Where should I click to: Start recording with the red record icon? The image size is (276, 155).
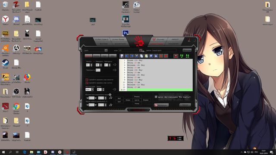(x=176, y=56)
